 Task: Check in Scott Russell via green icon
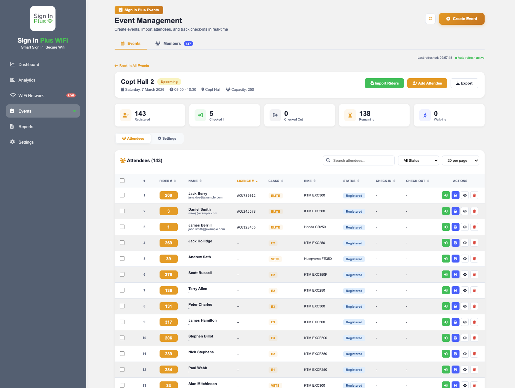446,275
